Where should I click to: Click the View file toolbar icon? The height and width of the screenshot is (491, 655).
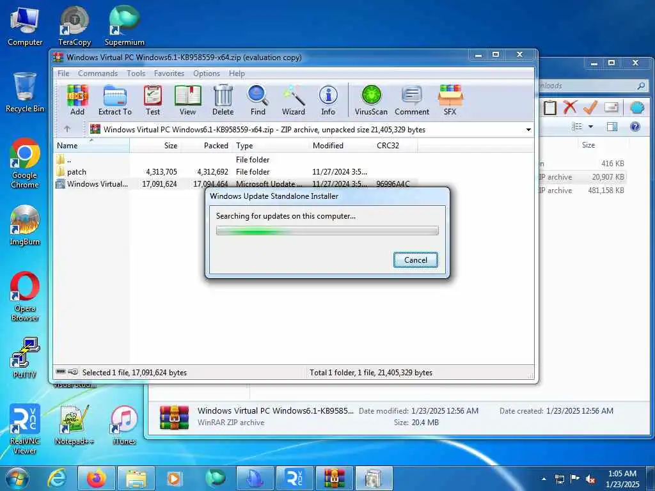point(187,100)
